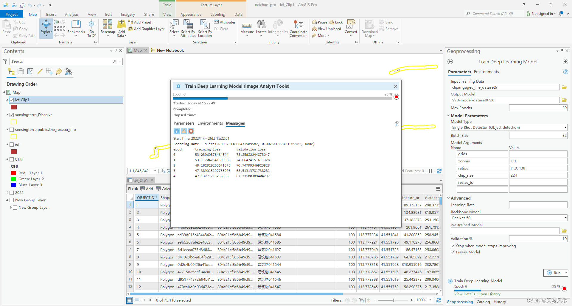
Task: Collapse the Advanced section
Action: 448,198
